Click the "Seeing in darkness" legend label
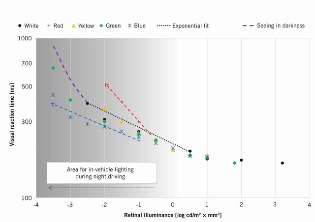Image resolution: width=315 pixels, height=222 pixels. click(x=281, y=26)
